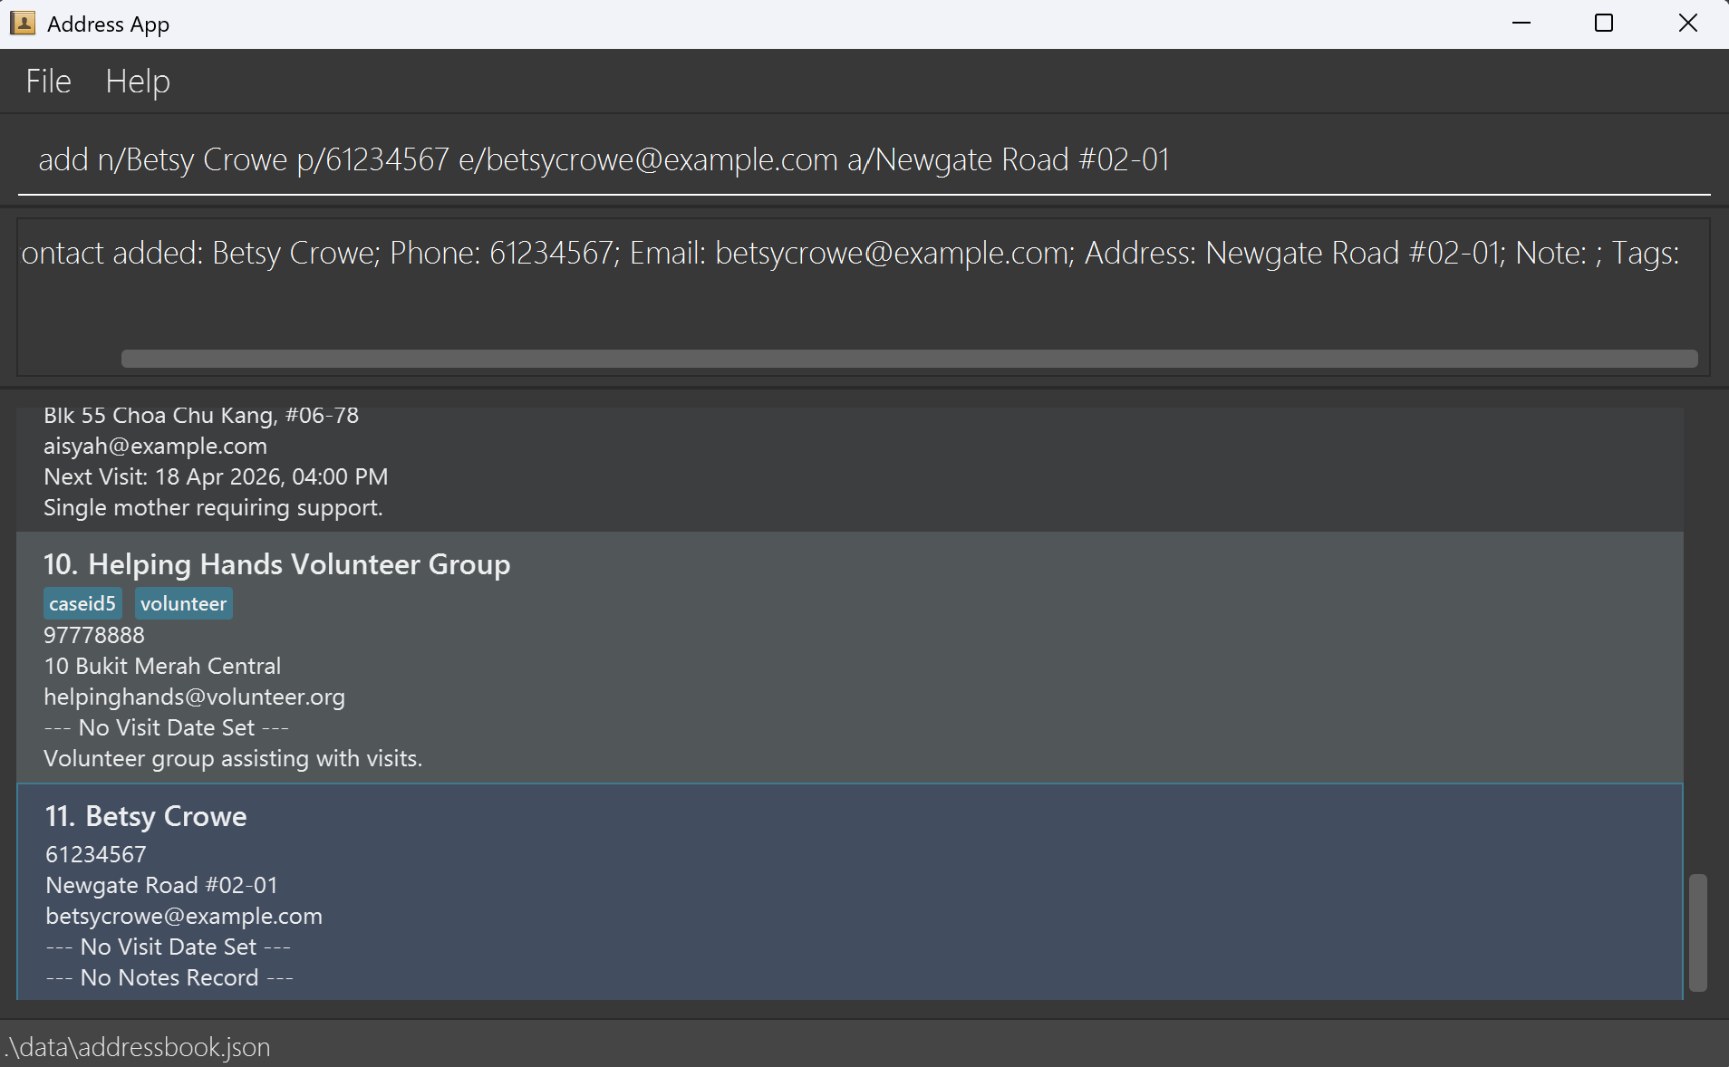The width and height of the screenshot is (1729, 1067).
Task: Click the aisyah@example.com email
Action: (x=155, y=447)
